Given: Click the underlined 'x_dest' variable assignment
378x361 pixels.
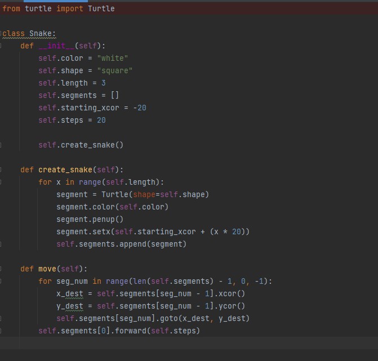Looking at the screenshot, I should (x=70, y=294).
